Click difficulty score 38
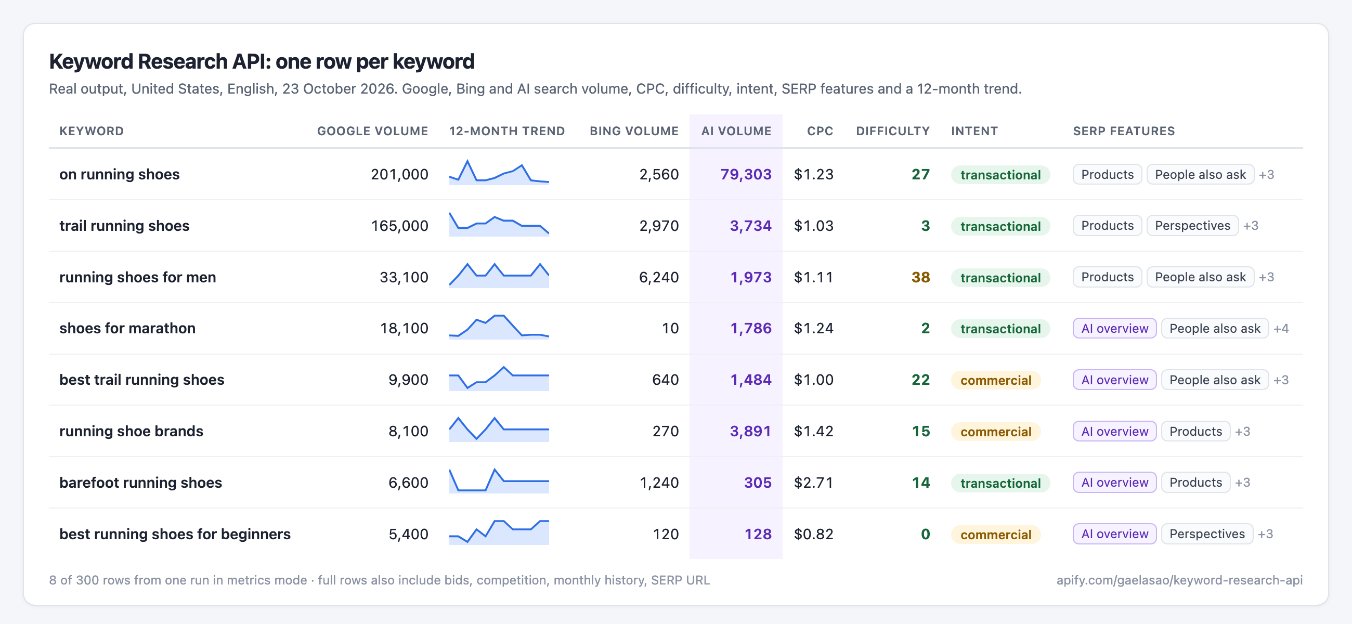 (x=920, y=277)
